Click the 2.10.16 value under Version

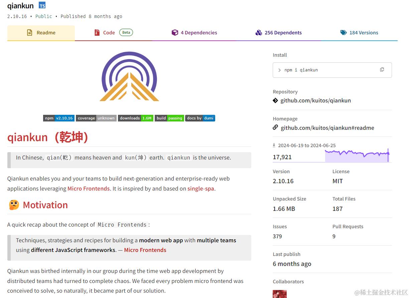tap(283, 181)
